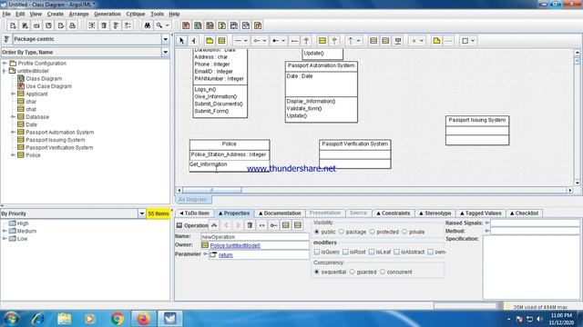Viewport: 583px width, 327px height.
Task: Delete the operation with properties trash icon
Action: click(x=250, y=225)
